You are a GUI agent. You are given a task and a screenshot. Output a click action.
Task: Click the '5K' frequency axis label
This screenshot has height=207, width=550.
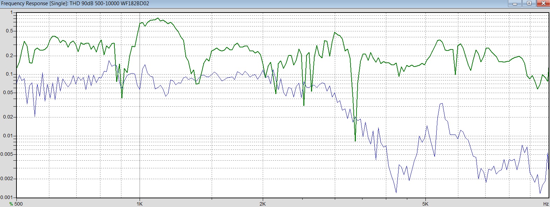[x=425, y=204]
